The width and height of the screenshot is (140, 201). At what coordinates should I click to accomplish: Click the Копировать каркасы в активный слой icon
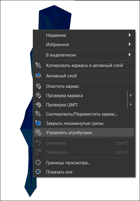pos(38,65)
